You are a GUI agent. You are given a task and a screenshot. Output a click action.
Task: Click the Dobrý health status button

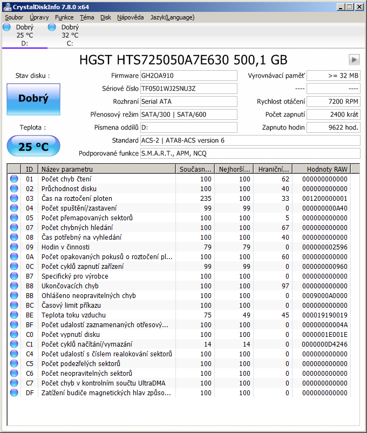coord(33,99)
